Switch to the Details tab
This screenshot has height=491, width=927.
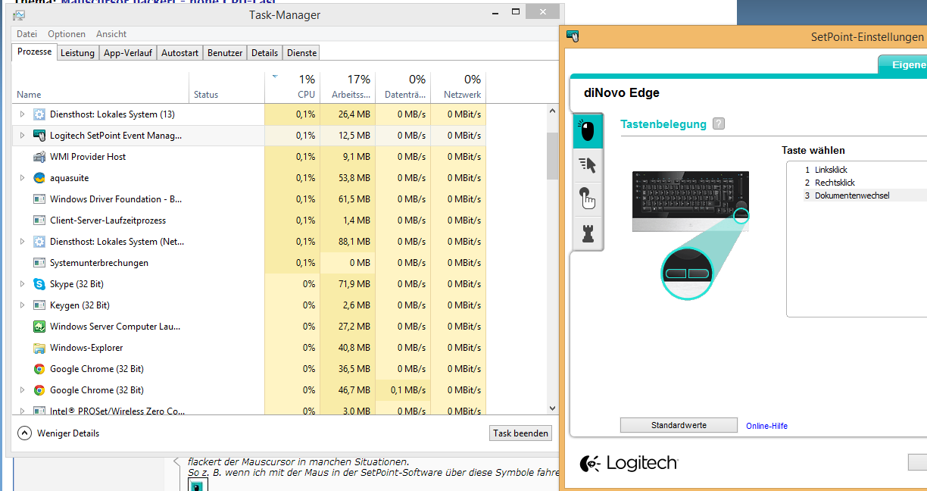tap(265, 53)
